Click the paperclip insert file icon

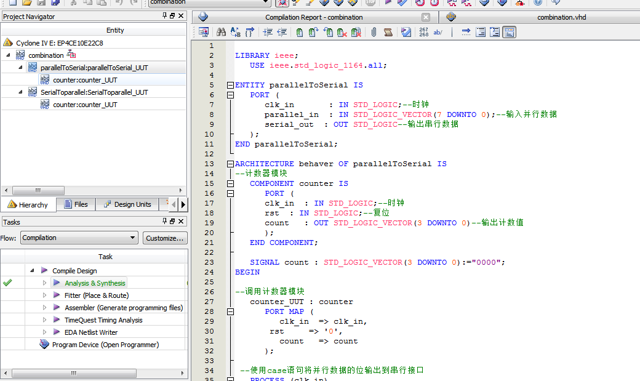(374, 32)
